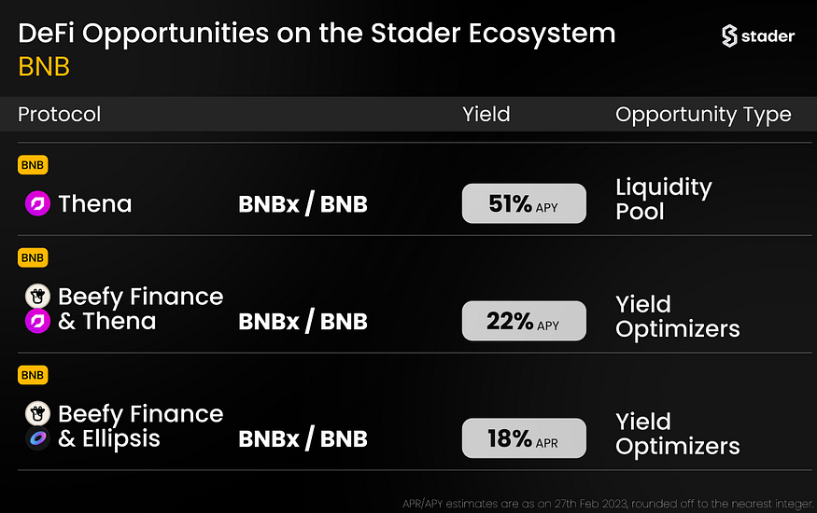817x513 pixels.
Task: Select the 22% APY yield pill
Action: point(524,321)
